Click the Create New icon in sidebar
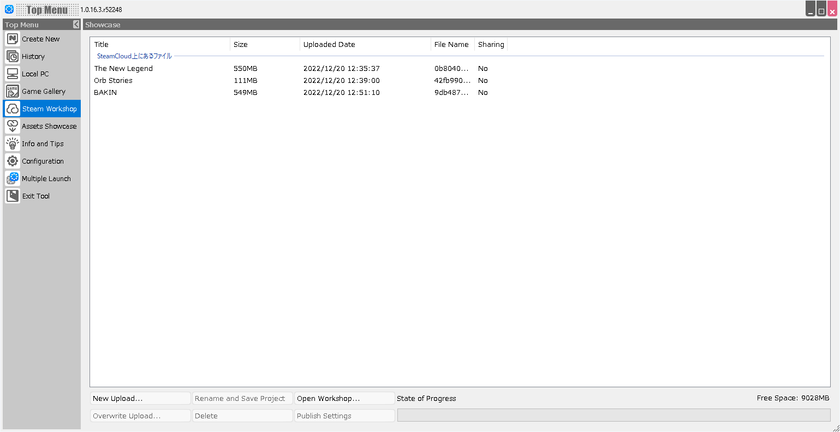The height and width of the screenshot is (432, 840). pos(13,39)
